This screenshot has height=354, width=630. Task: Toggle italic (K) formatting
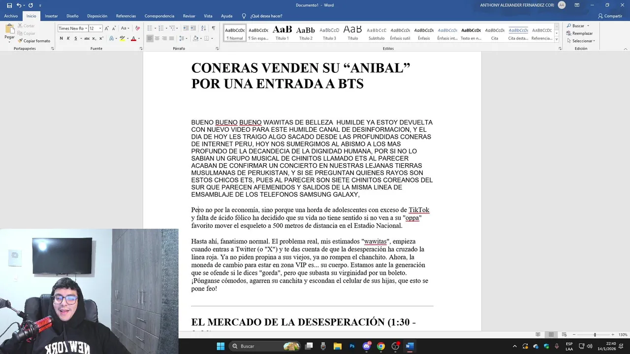click(68, 38)
